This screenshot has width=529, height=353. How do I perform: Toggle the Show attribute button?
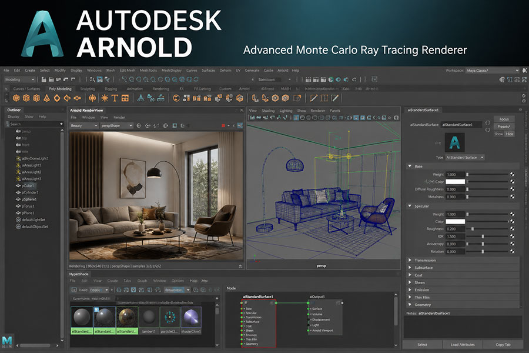click(498, 134)
